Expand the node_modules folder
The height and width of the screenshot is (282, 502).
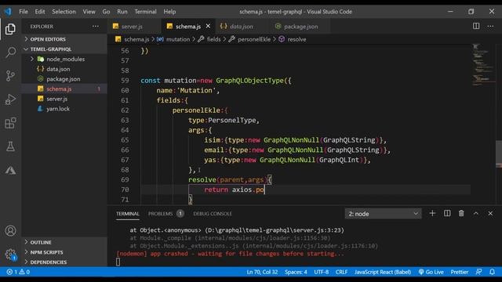click(x=64, y=60)
